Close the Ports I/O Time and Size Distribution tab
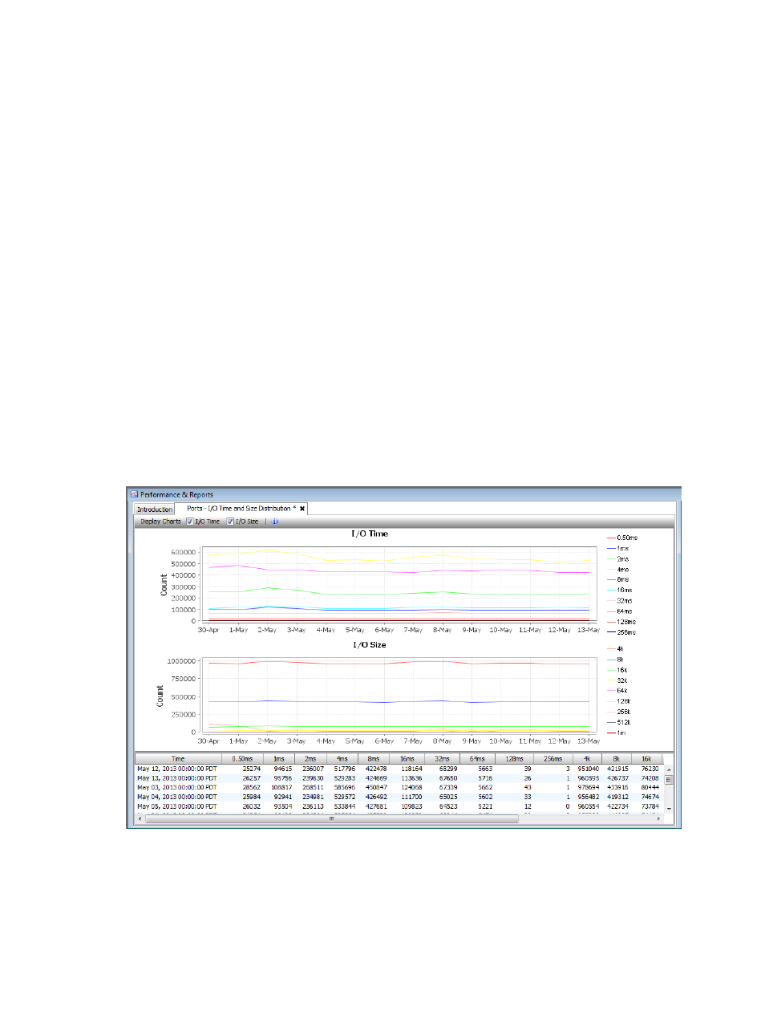 click(x=302, y=509)
